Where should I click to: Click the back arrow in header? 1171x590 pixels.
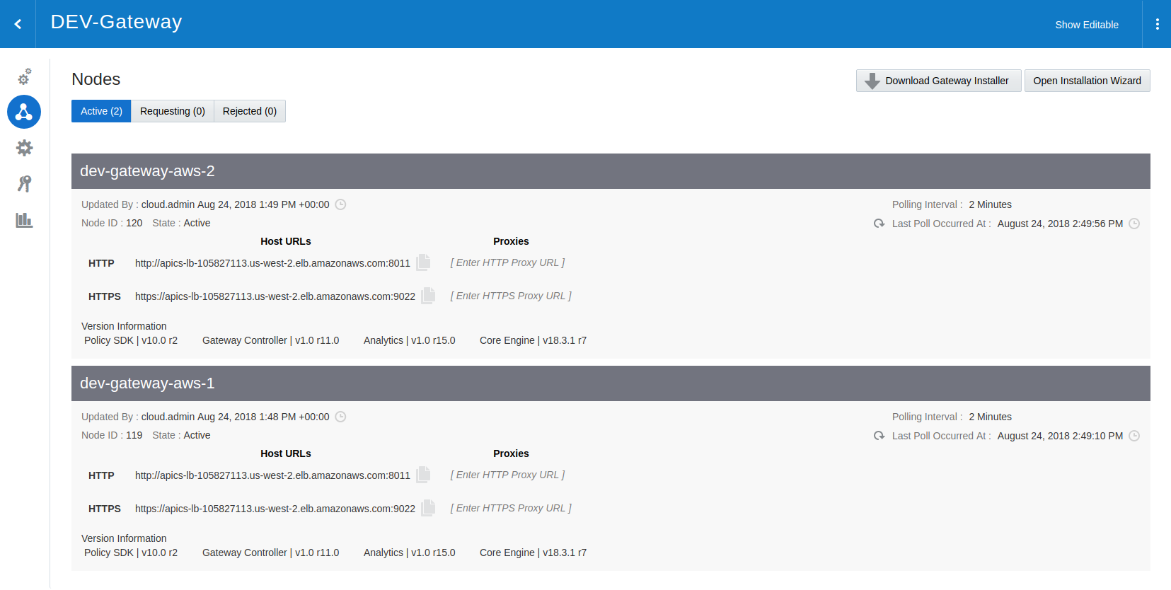click(18, 24)
